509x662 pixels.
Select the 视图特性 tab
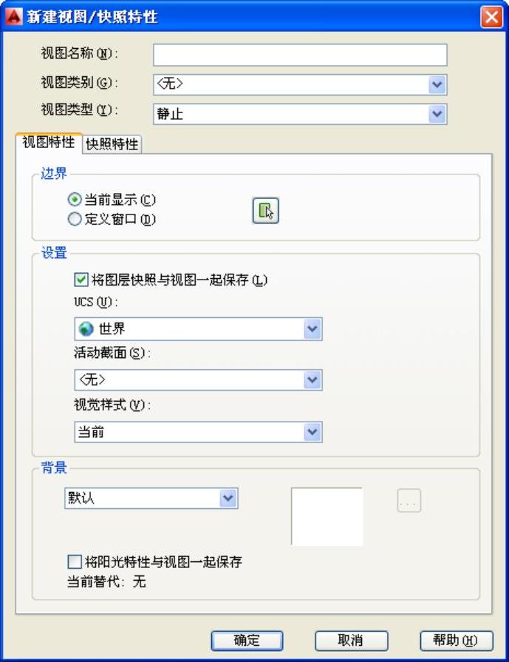pos(49,143)
